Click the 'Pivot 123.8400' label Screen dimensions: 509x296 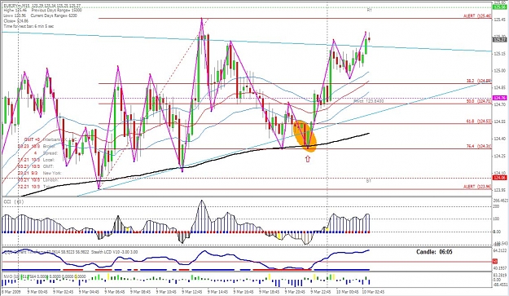pos(368,101)
